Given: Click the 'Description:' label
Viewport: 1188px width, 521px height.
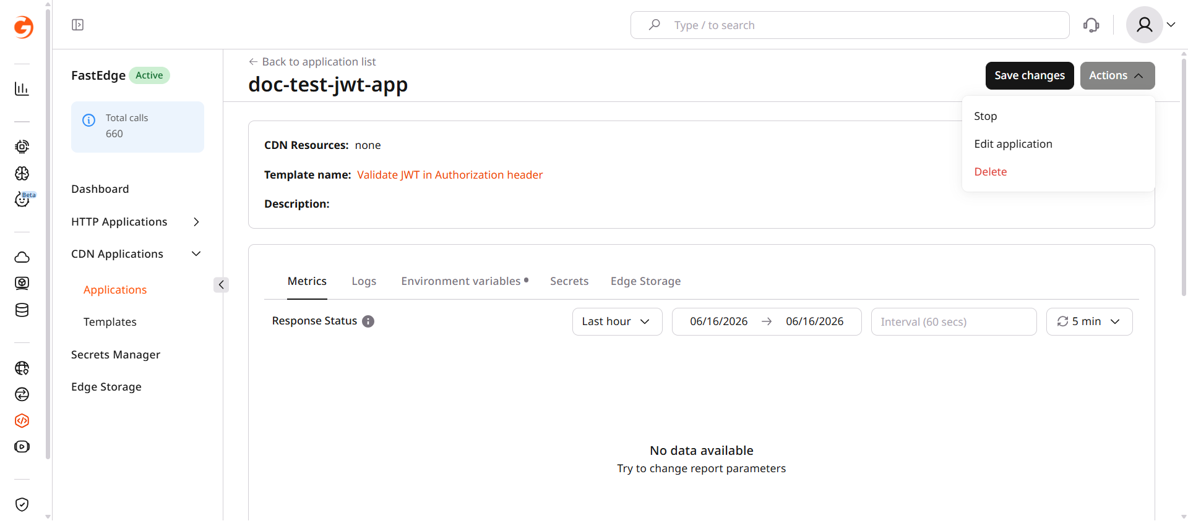Looking at the screenshot, I should [x=297, y=204].
